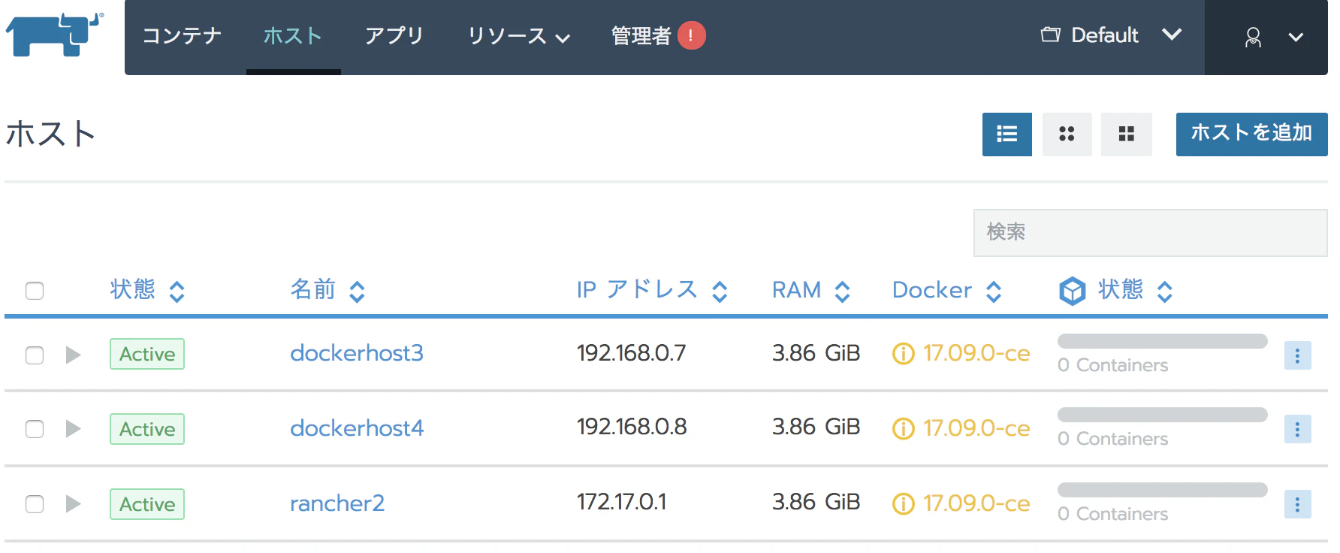Click Docker version 17.09.0-ce for dockerhost4
The width and height of the screenshot is (1340, 553).
coord(976,428)
